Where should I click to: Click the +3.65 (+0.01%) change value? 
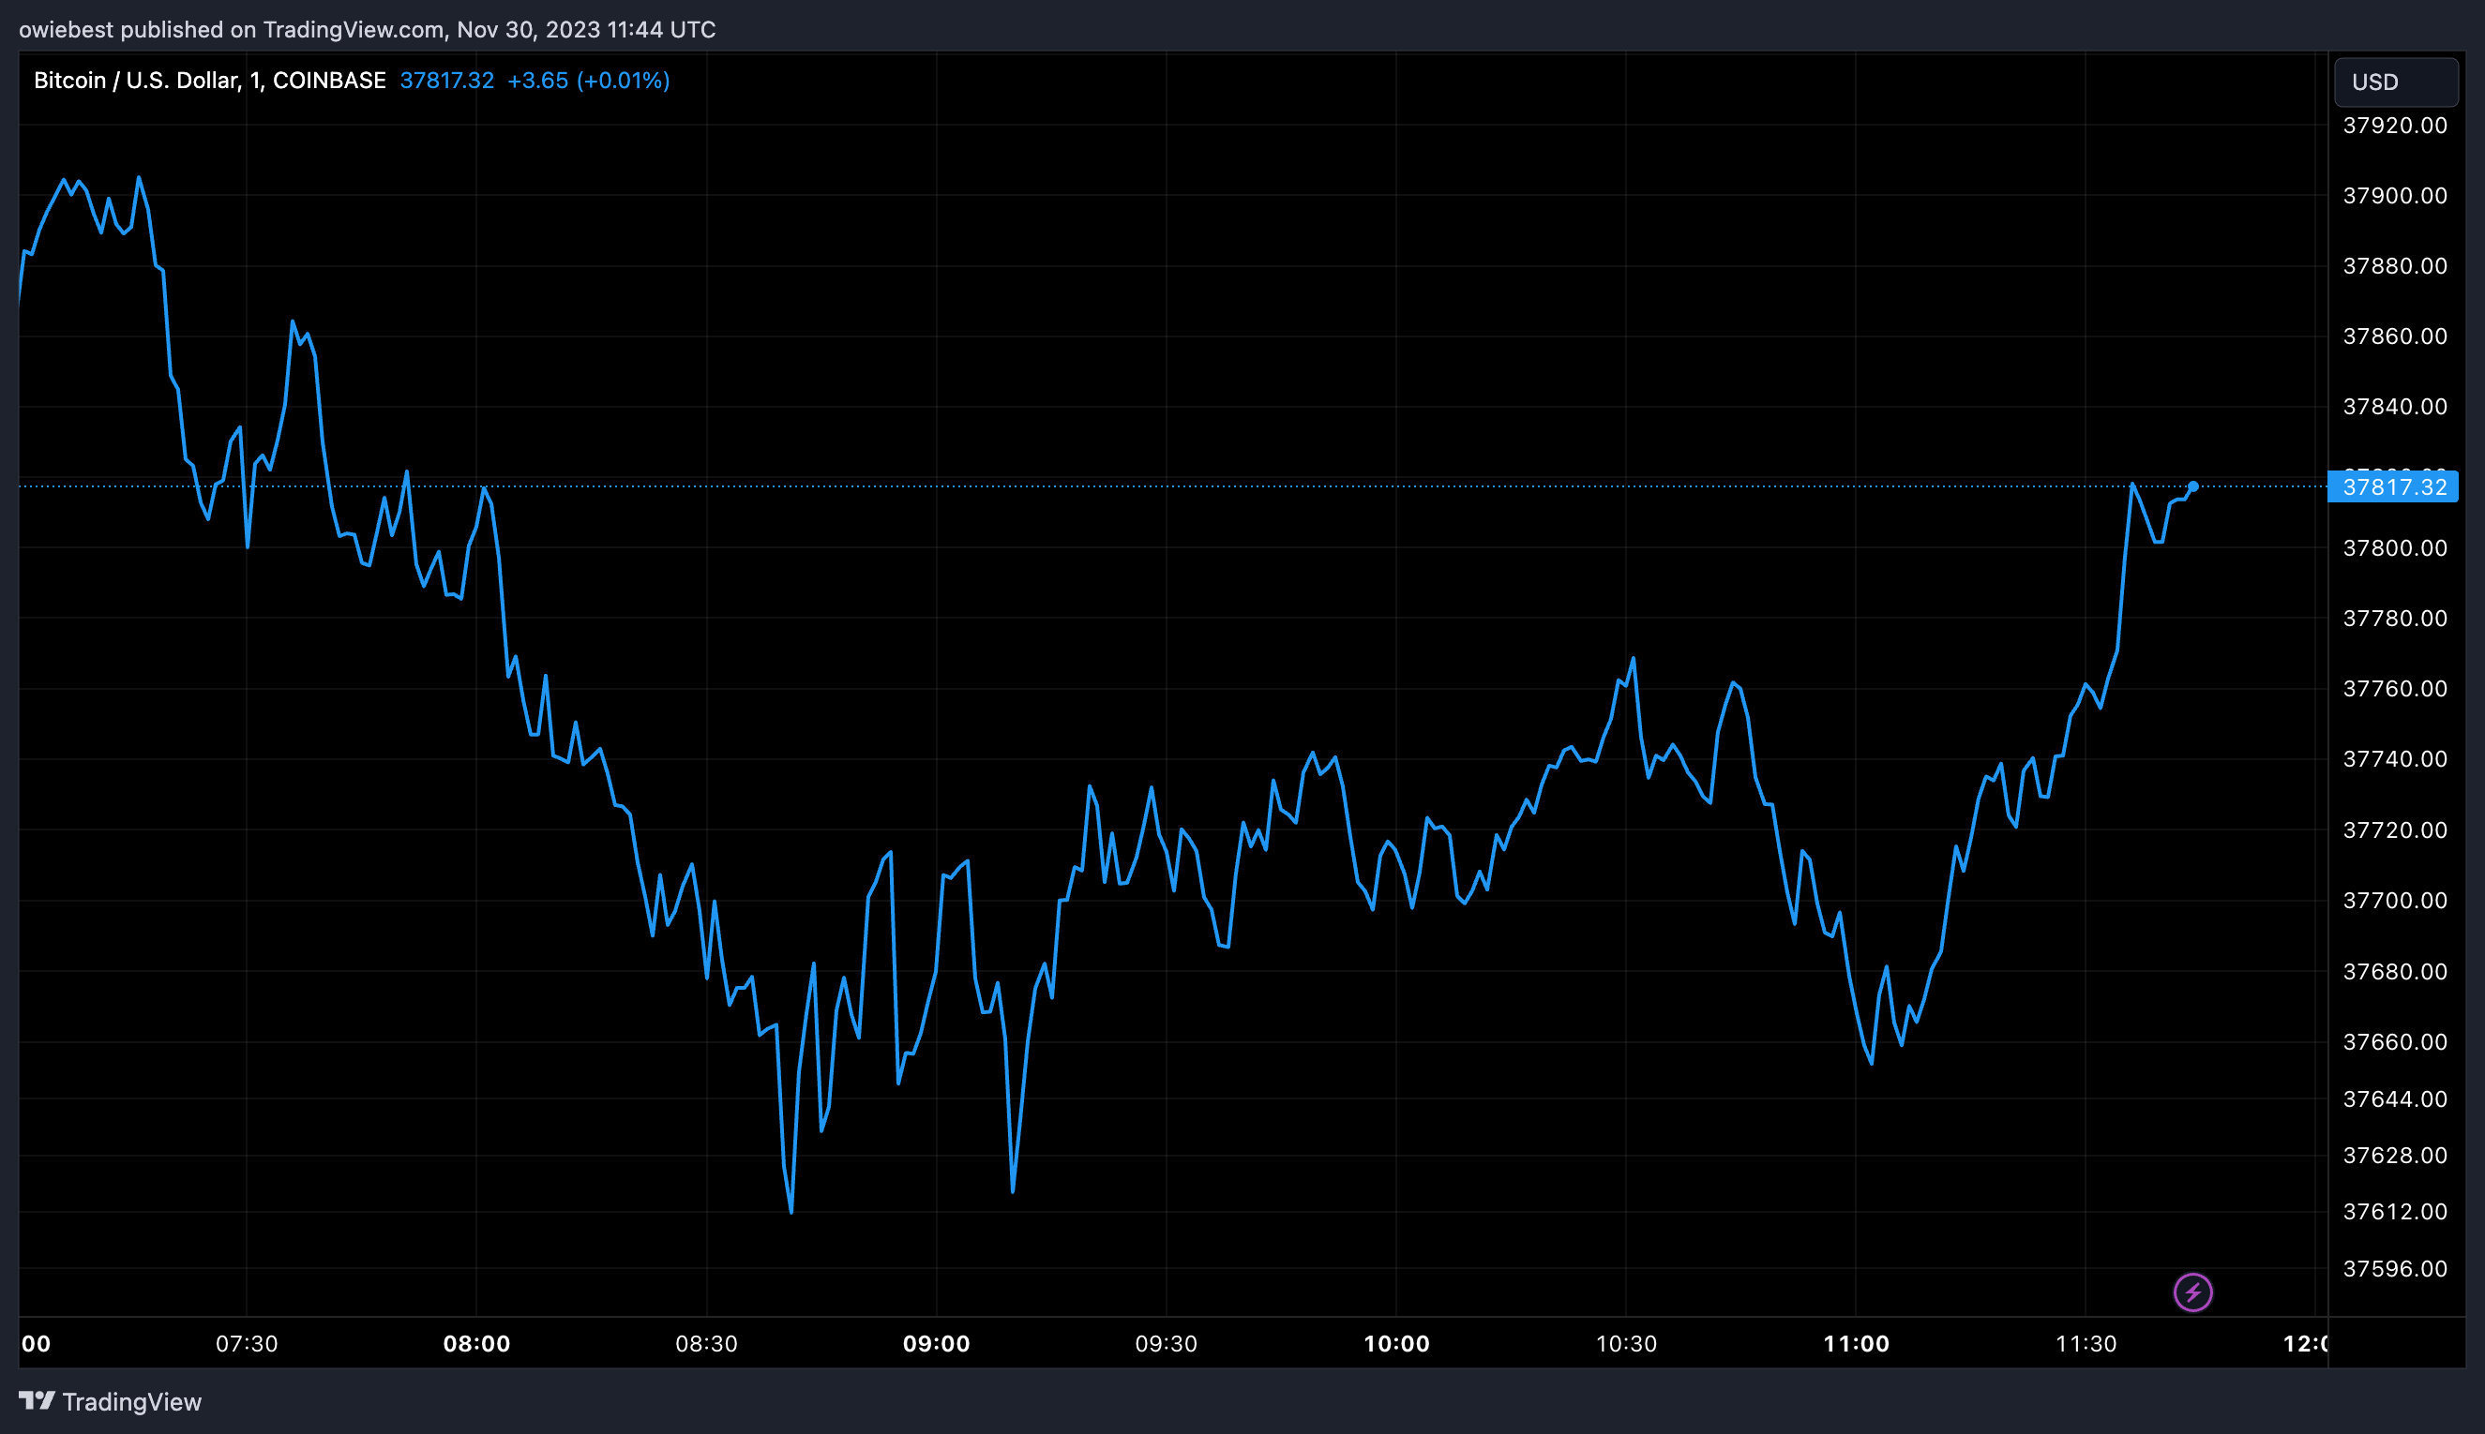point(588,81)
